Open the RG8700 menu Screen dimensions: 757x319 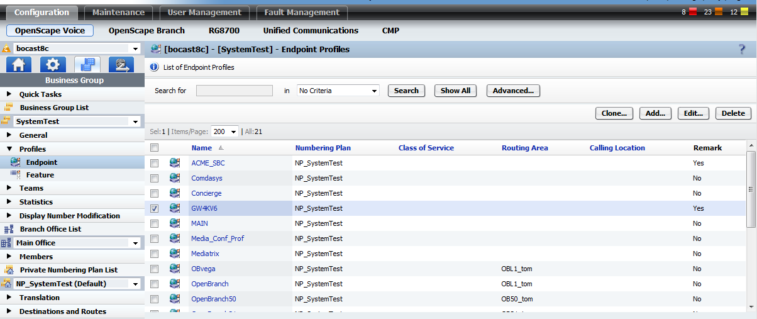tap(224, 30)
